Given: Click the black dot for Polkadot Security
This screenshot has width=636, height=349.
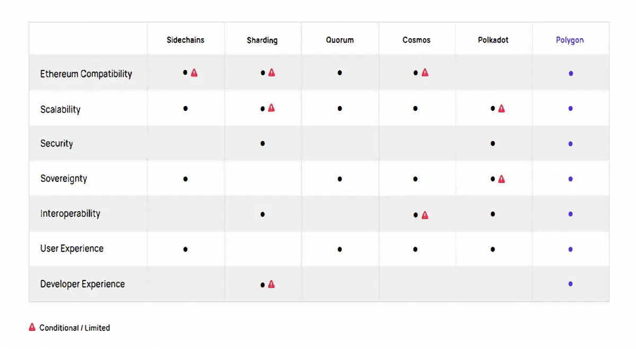Looking at the screenshot, I should (493, 144).
